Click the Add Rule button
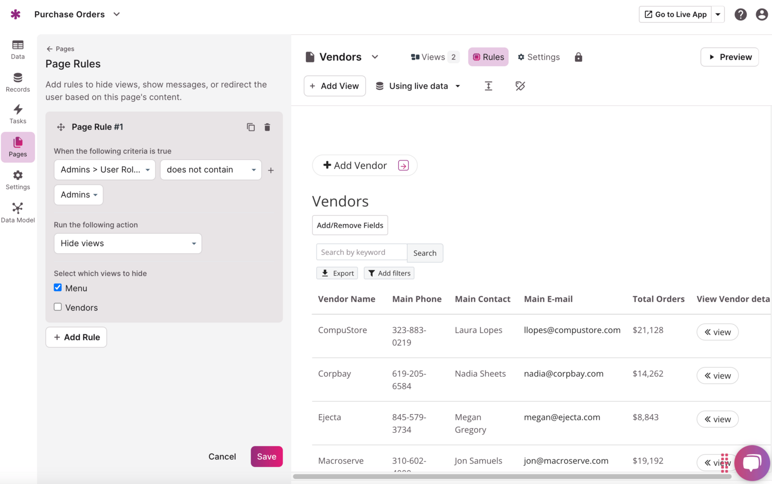The height and width of the screenshot is (484, 772). tap(76, 337)
